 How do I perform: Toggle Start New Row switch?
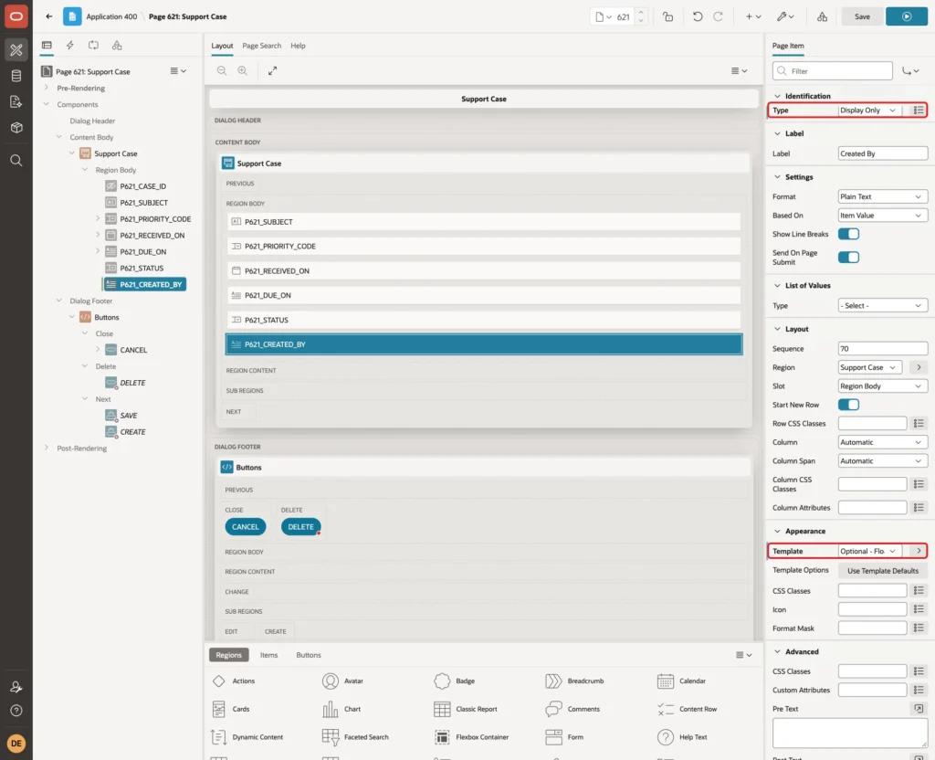(848, 405)
